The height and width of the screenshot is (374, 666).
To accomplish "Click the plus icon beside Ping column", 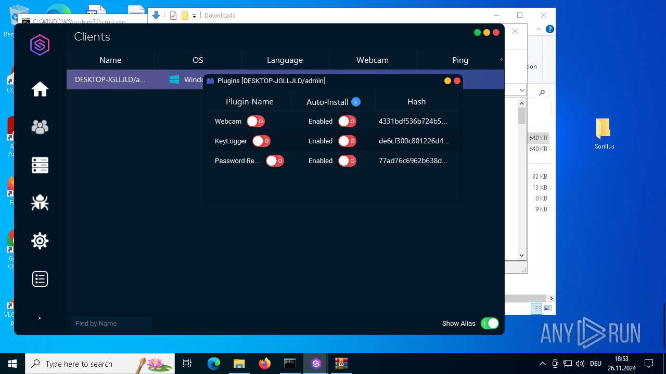I will pos(502,59).
